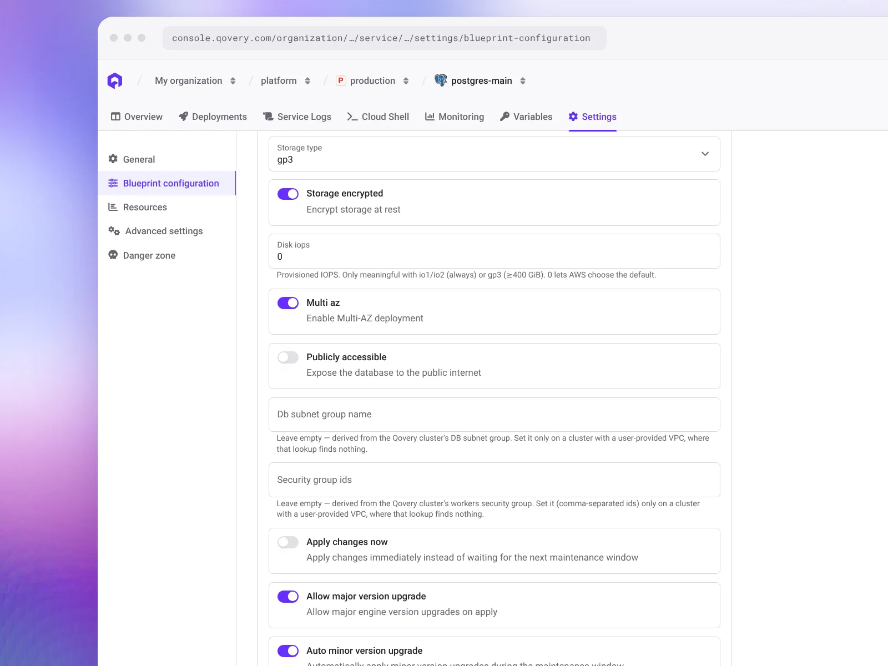Open the production environment switcher arrows
This screenshot has width=888, height=666.
point(406,81)
